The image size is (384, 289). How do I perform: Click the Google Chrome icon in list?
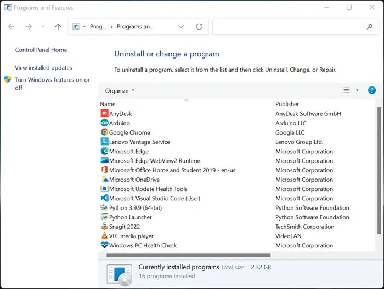pyautogui.click(x=104, y=132)
